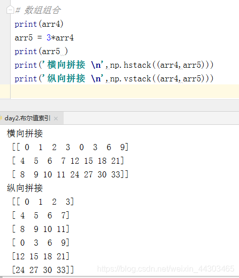Place cursor on print(arr4) line
Screen dimensions: 239x278
pyautogui.click(x=39, y=24)
